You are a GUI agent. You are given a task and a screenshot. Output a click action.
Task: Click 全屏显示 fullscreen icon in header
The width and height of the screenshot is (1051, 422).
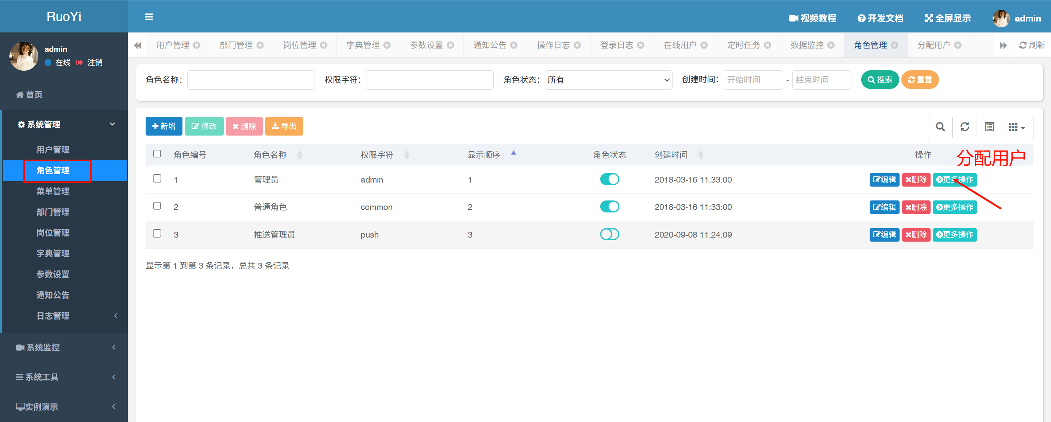(929, 18)
